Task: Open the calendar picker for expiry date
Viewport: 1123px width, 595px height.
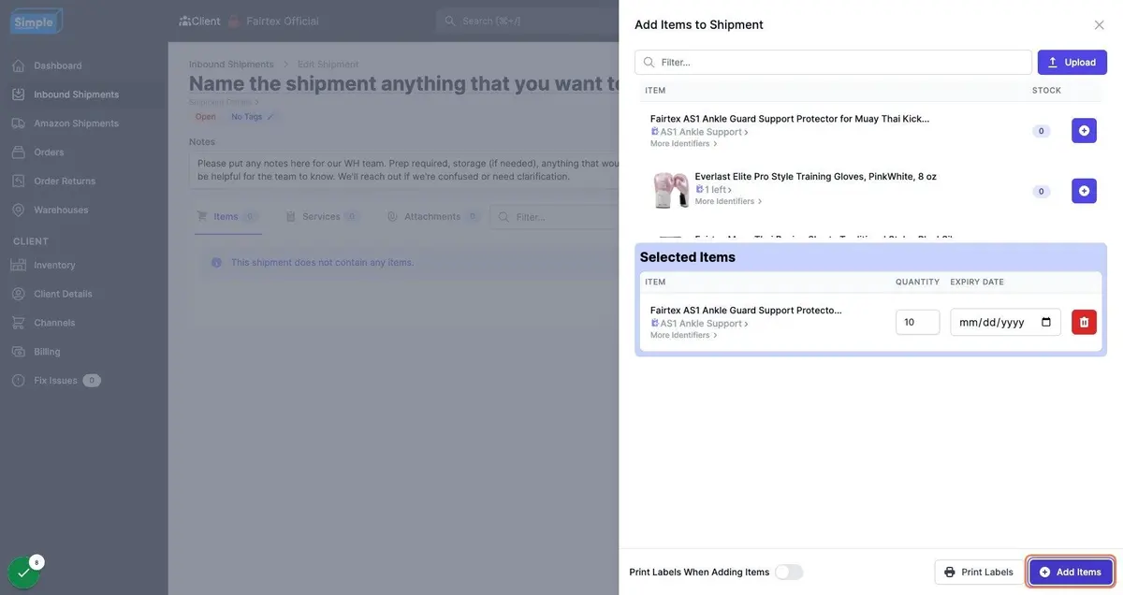Action: tap(1046, 322)
